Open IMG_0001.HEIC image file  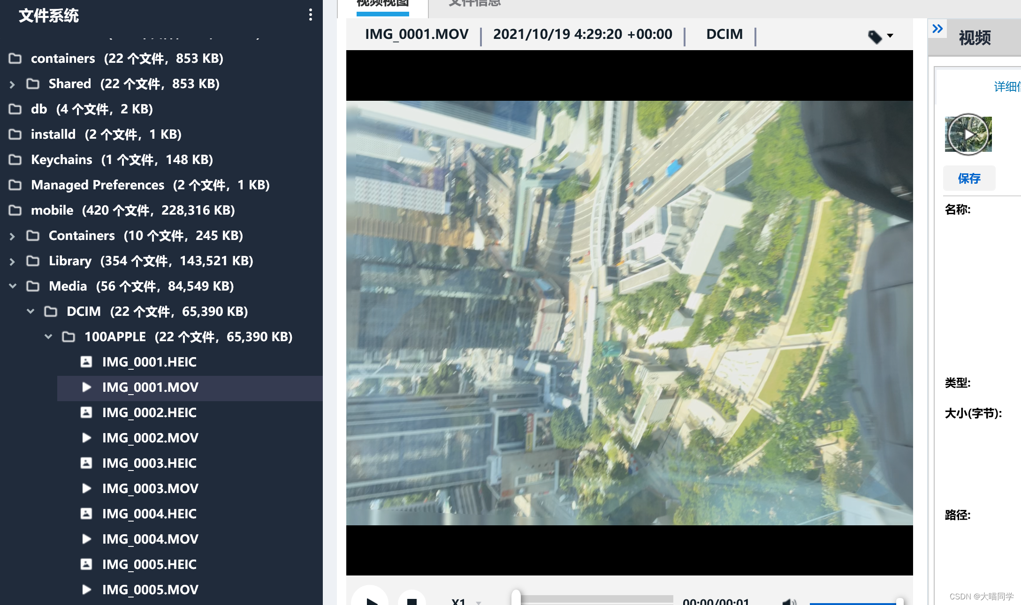click(x=149, y=362)
